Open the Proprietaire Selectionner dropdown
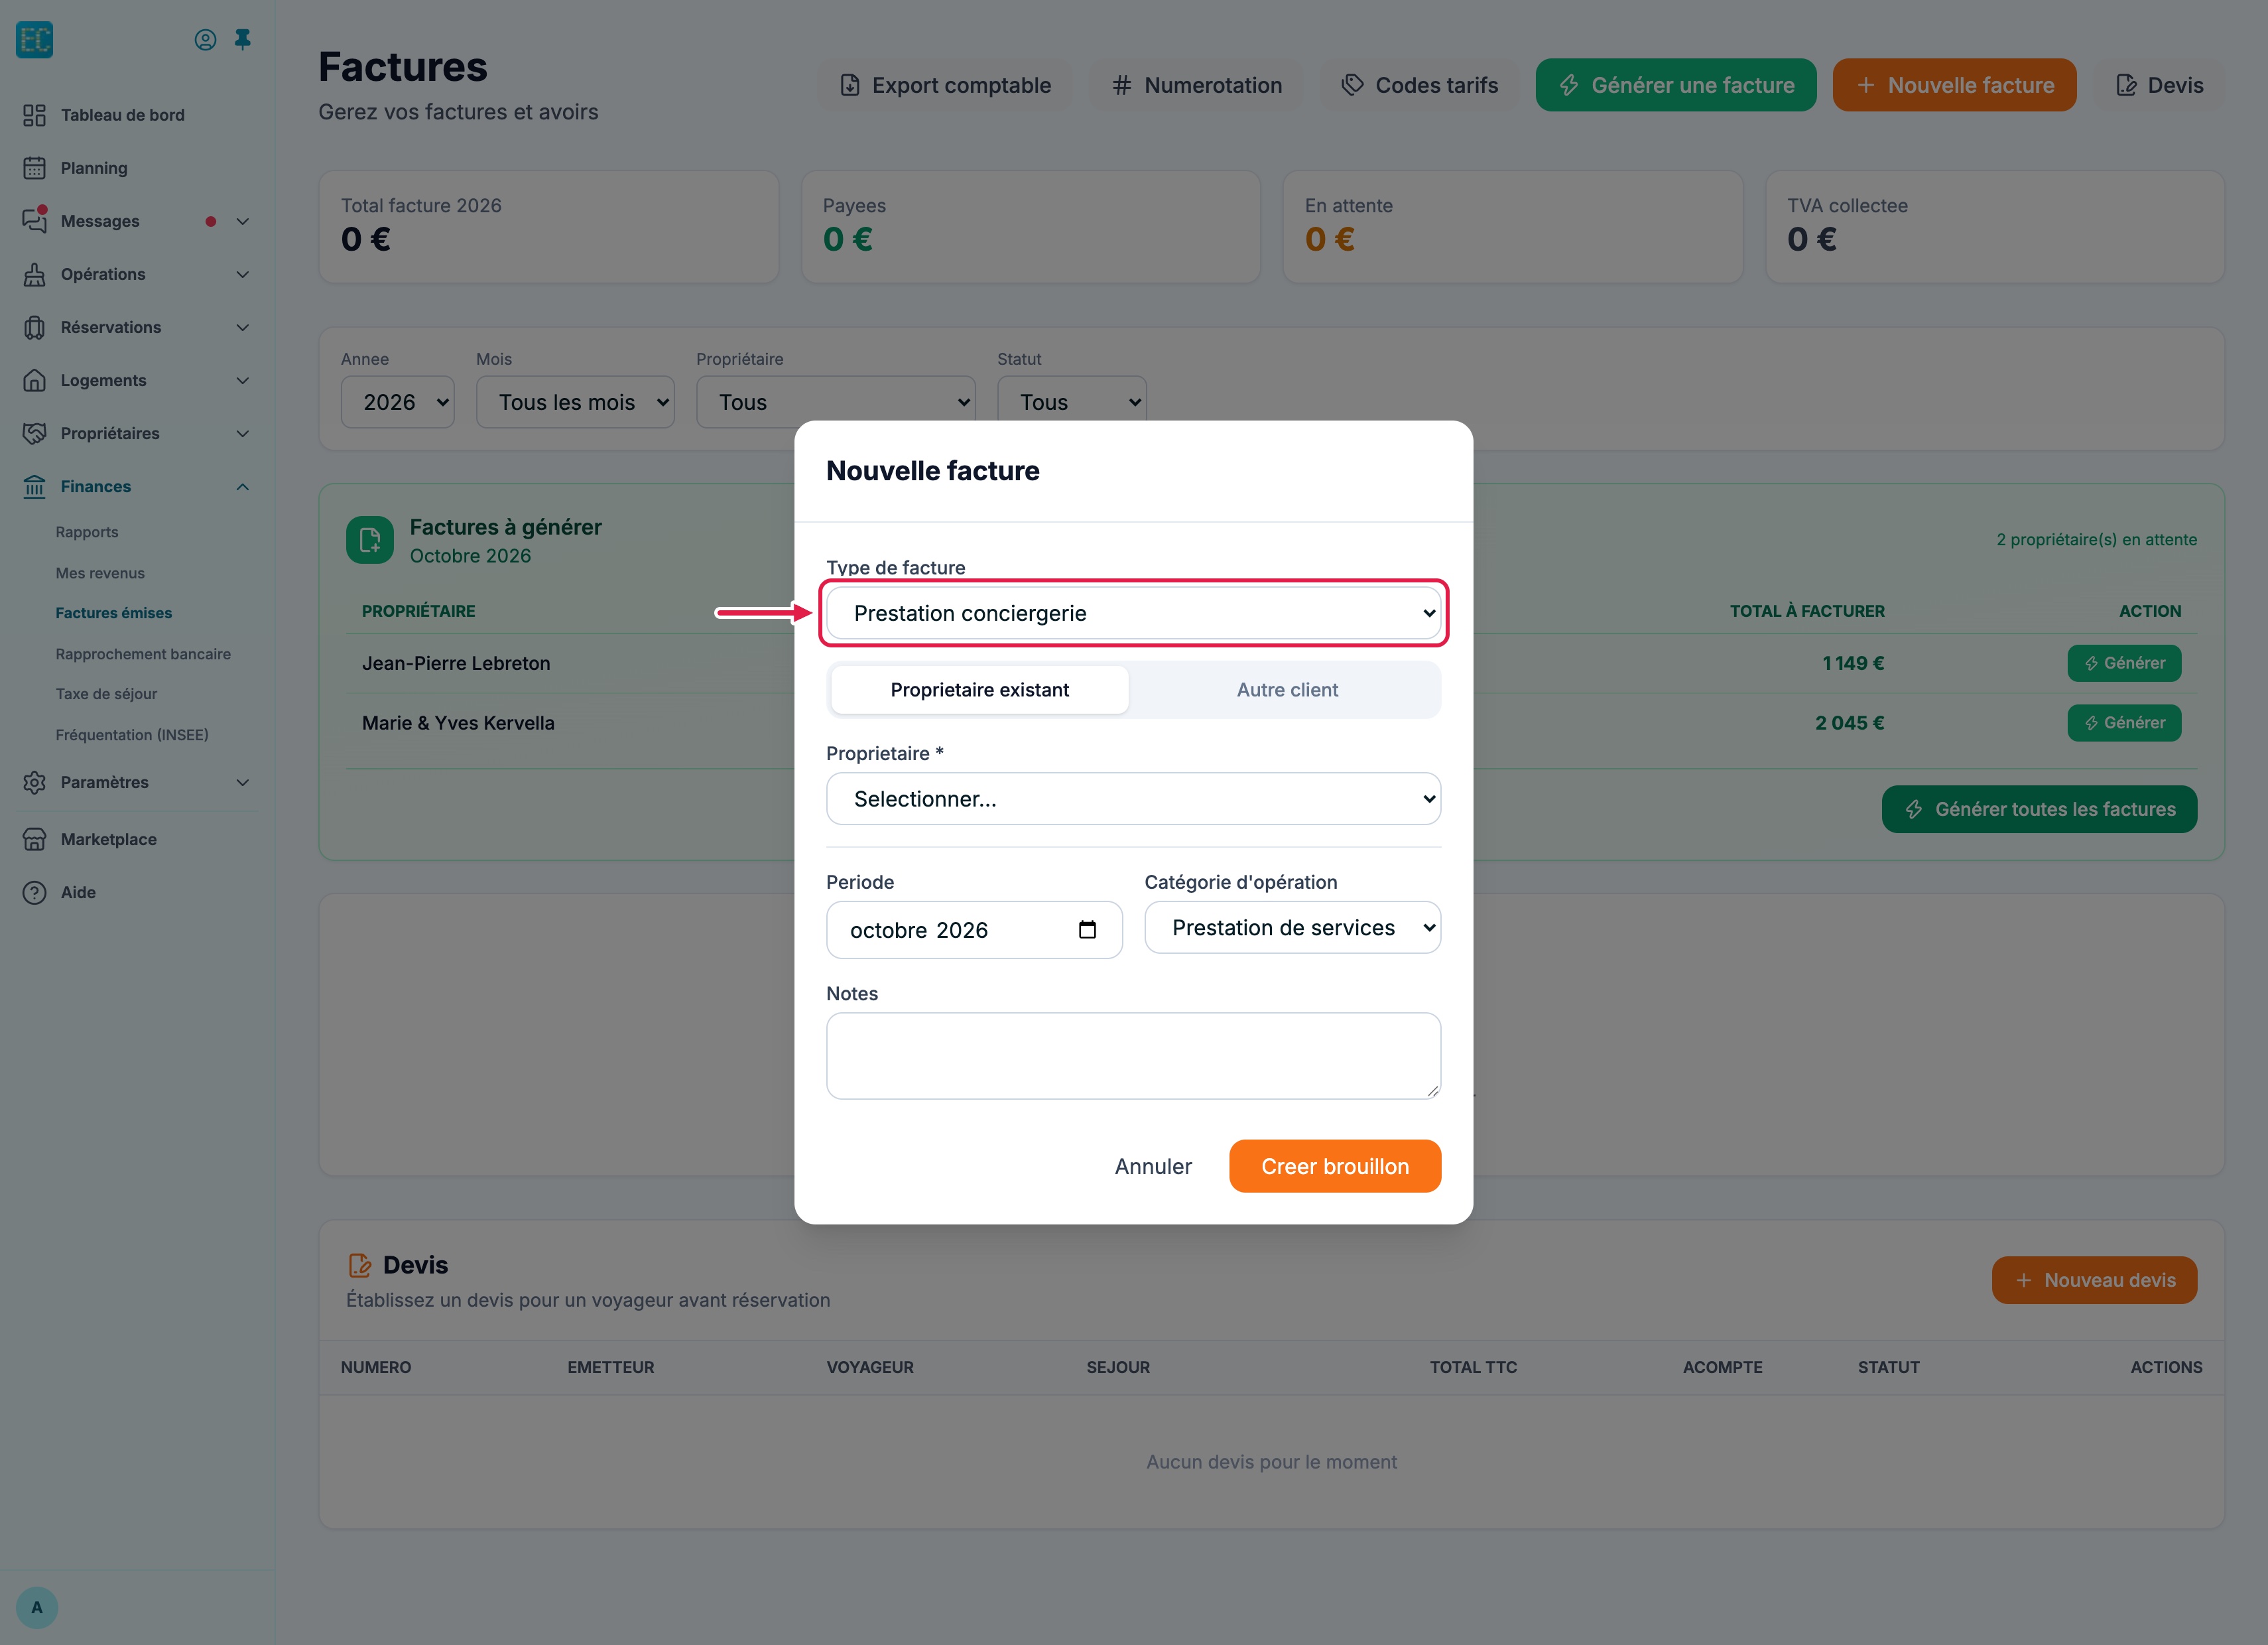2268x1645 pixels. (1133, 799)
